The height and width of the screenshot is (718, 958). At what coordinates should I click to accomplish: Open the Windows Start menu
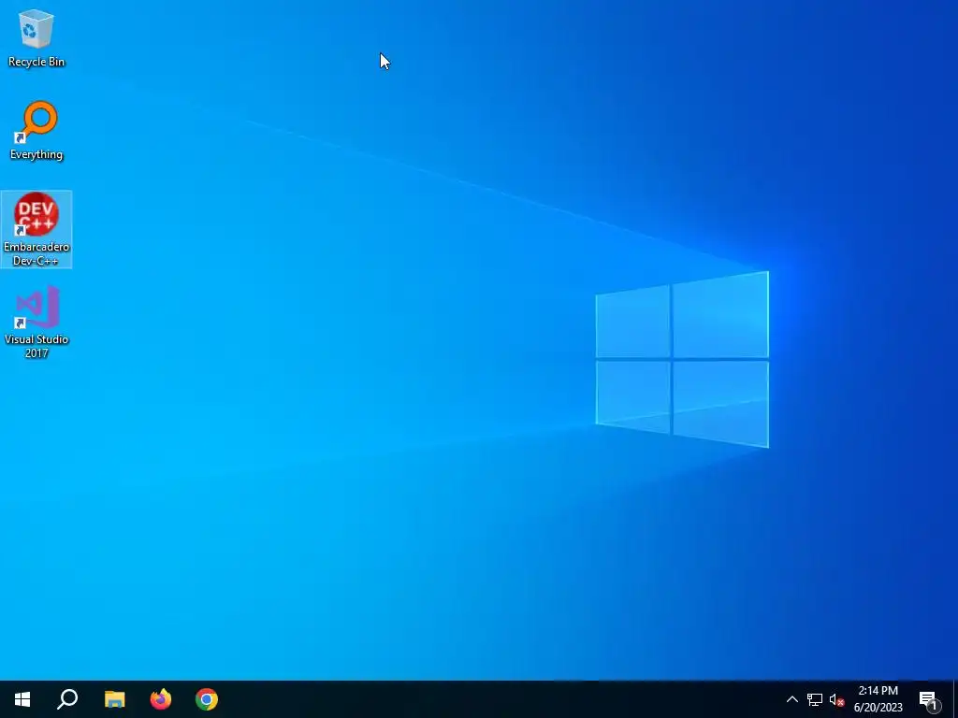tap(22, 699)
